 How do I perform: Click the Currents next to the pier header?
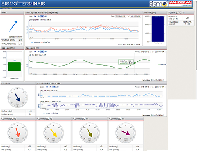tap(101, 83)
